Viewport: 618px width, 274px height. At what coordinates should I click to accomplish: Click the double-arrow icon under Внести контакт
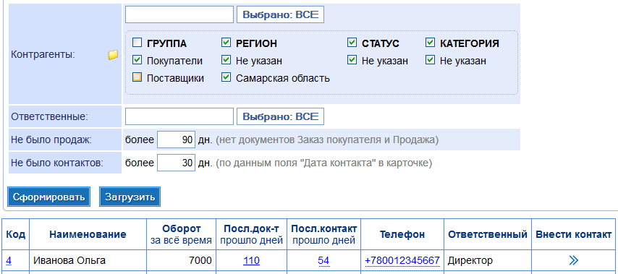tap(573, 260)
